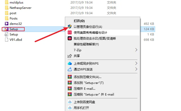181x111 pixels.
Task: Expand the 通过WPS发送 submenu chevron
Action: click(136, 69)
